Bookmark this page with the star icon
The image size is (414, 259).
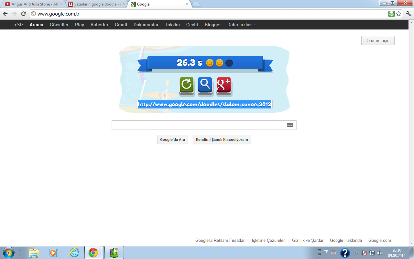pos(399,14)
